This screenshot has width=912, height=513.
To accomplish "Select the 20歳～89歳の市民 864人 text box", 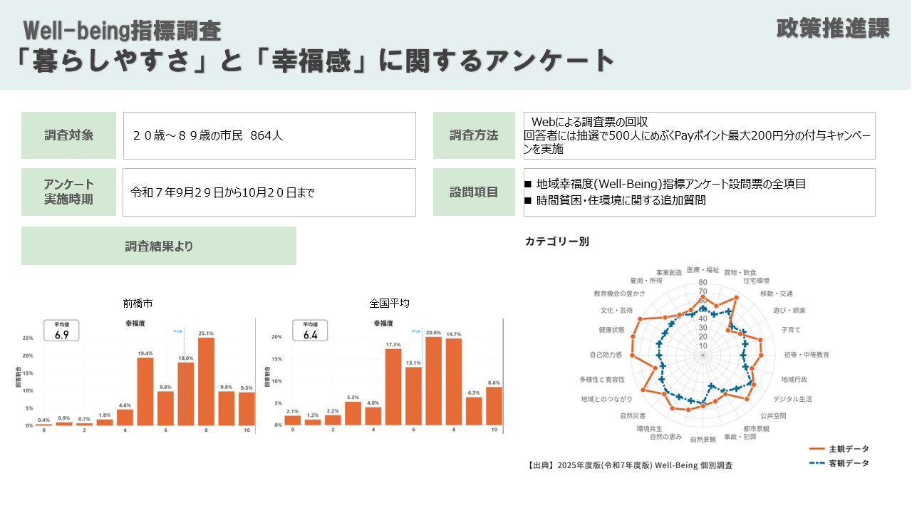I will click(269, 135).
